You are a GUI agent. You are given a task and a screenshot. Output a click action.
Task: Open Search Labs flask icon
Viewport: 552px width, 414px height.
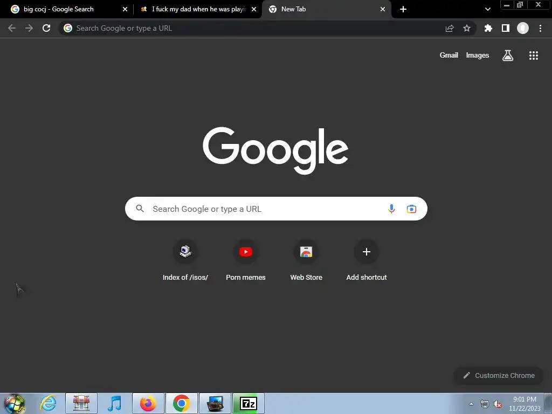pos(508,56)
